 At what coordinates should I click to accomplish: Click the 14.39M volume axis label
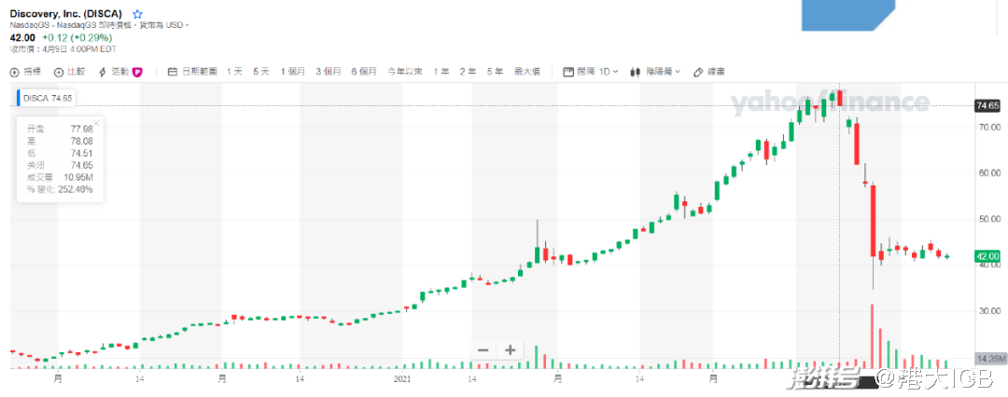(x=988, y=357)
